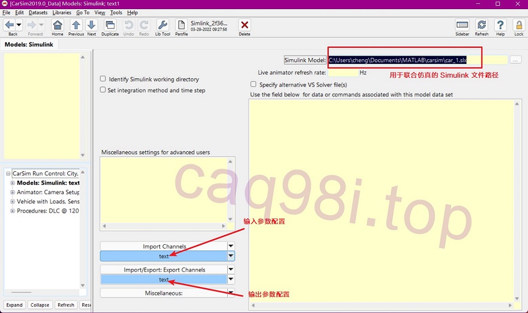Click the Undo icon
The width and height of the screenshot is (528, 313).
[129, 25]
